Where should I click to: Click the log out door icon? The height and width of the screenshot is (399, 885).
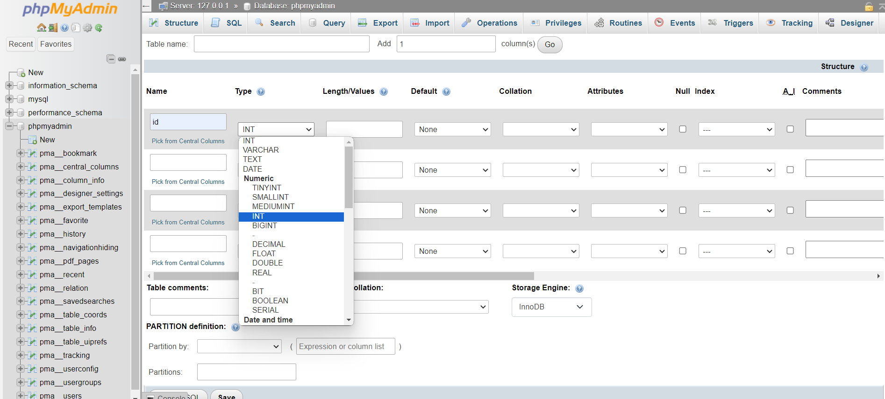[53, 28]
